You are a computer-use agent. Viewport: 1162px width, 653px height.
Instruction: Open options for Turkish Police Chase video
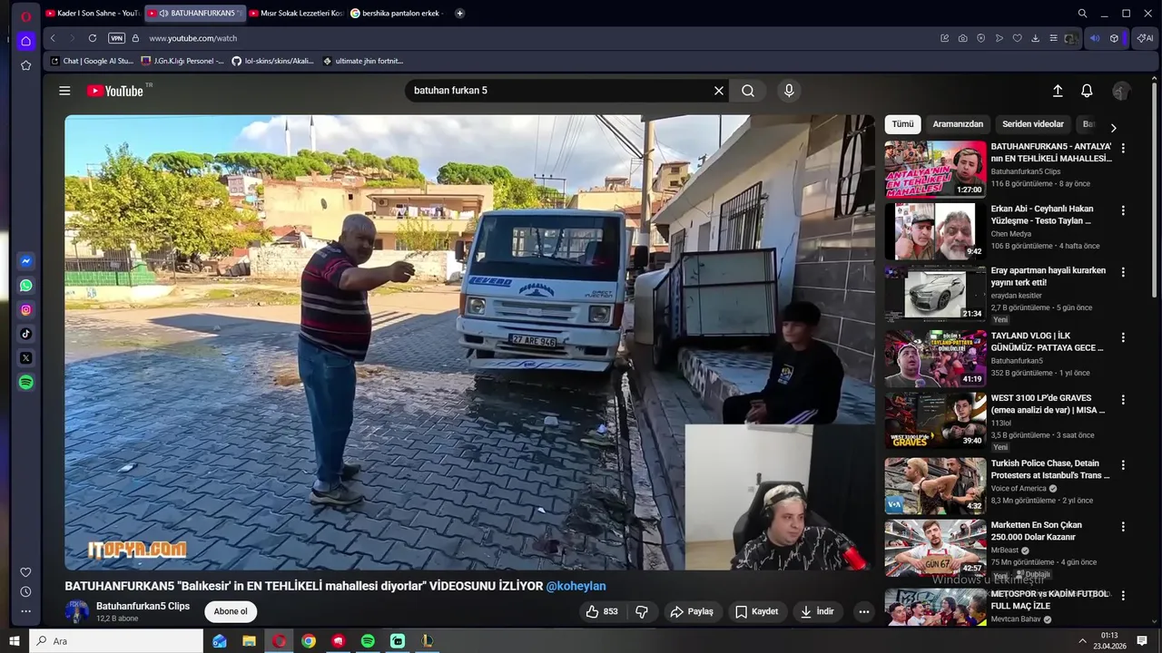click(x=1123, y=464)
